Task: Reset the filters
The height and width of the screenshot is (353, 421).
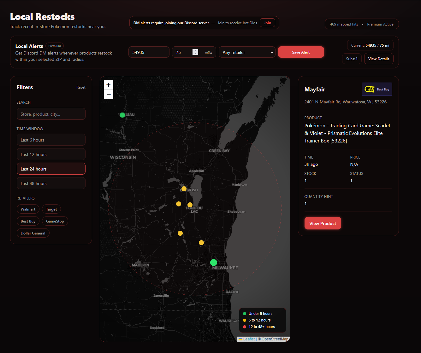Action: coord(81,87)
